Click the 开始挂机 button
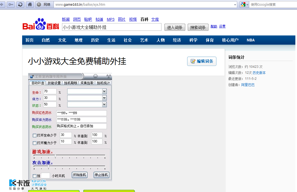Viewport: 297px width, 192px height. [x=79, y=175]
